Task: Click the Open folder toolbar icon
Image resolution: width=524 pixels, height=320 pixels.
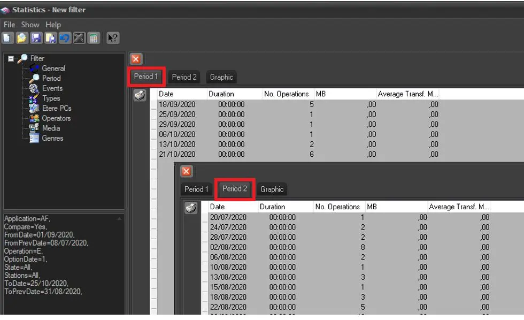Action: tap(21, 38)
